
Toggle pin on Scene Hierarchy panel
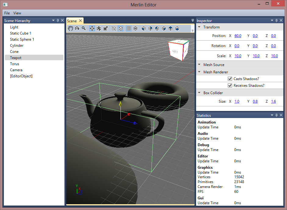[58, 20]
